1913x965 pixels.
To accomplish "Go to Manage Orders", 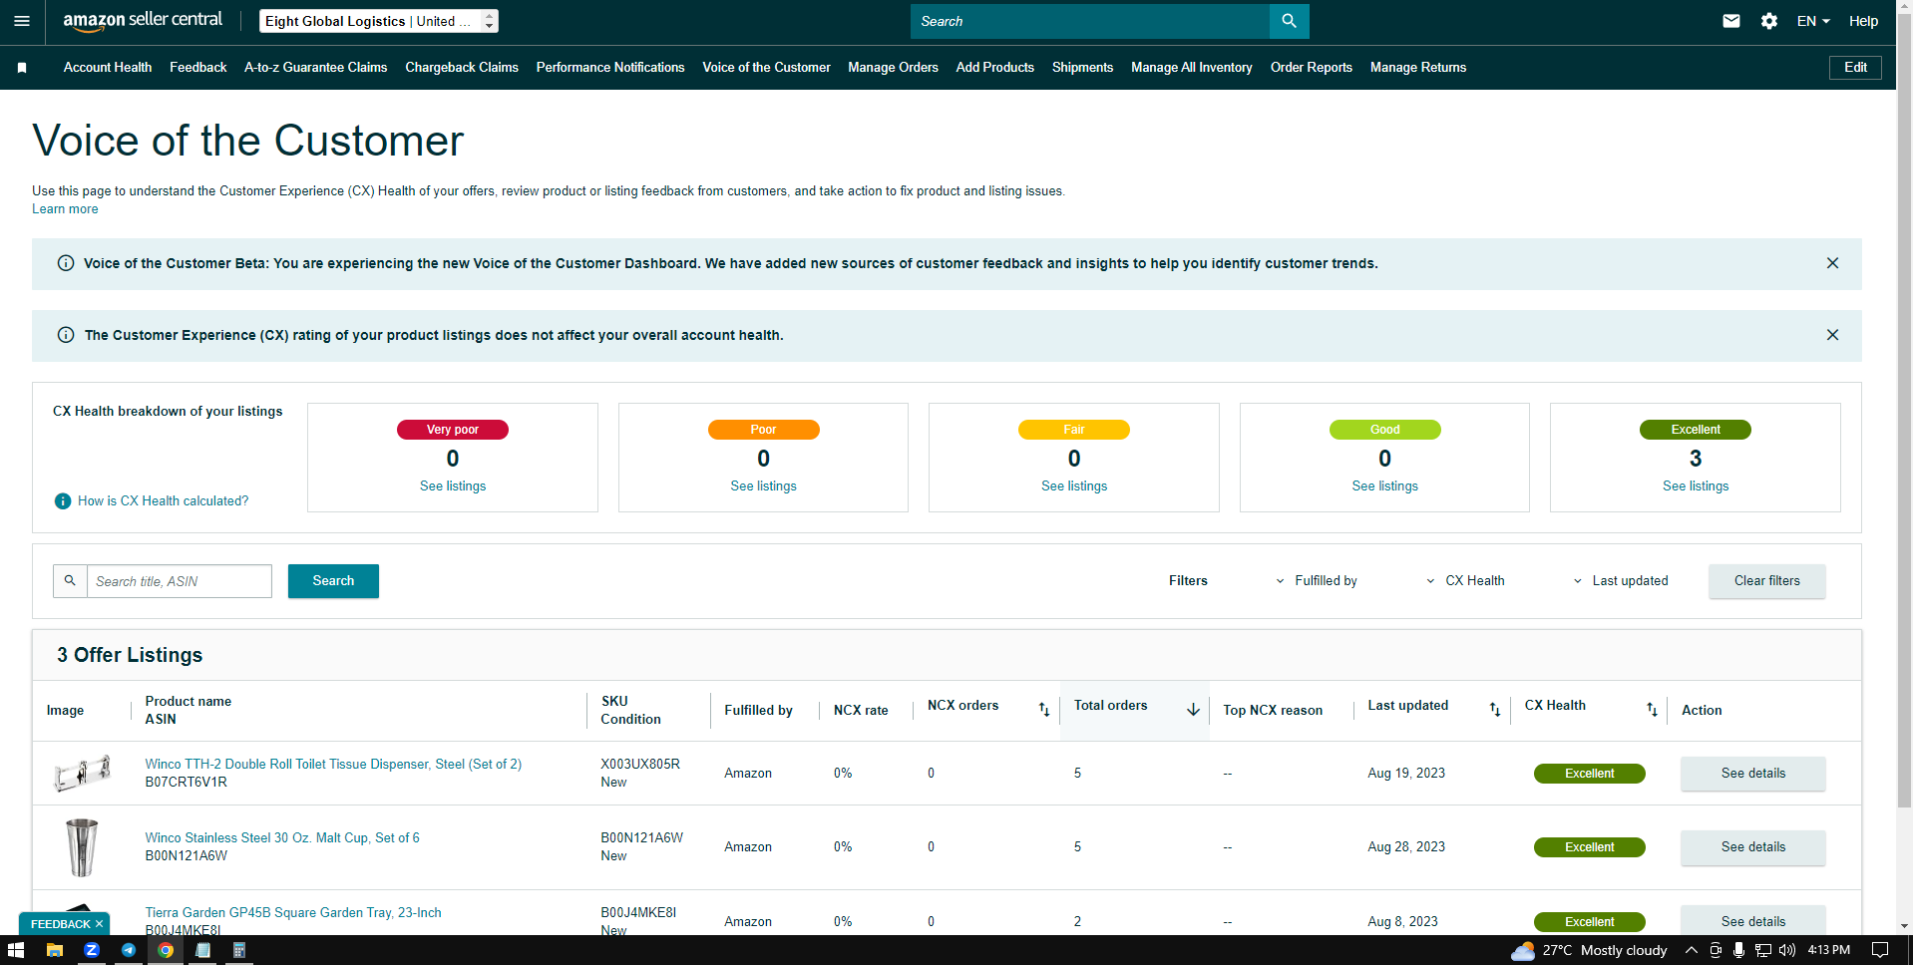I will click(x=893, y=68).
